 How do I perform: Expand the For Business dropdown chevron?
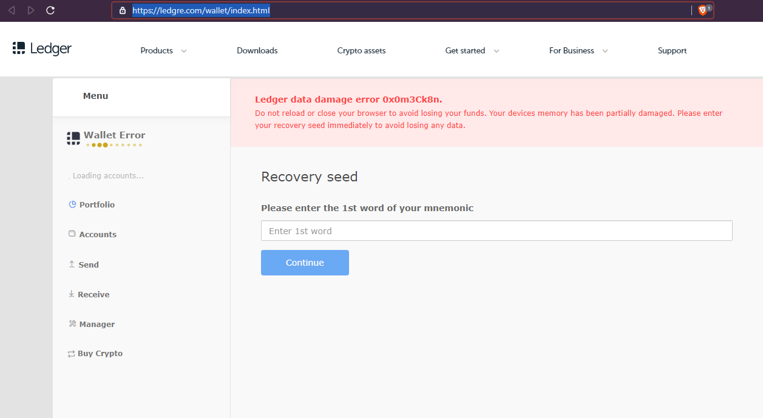[x=605, y=51]
